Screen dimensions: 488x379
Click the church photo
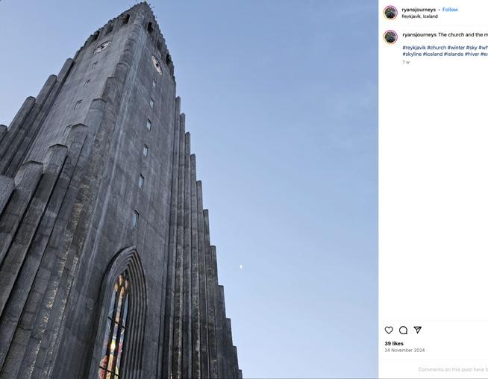tap(189, 189)
